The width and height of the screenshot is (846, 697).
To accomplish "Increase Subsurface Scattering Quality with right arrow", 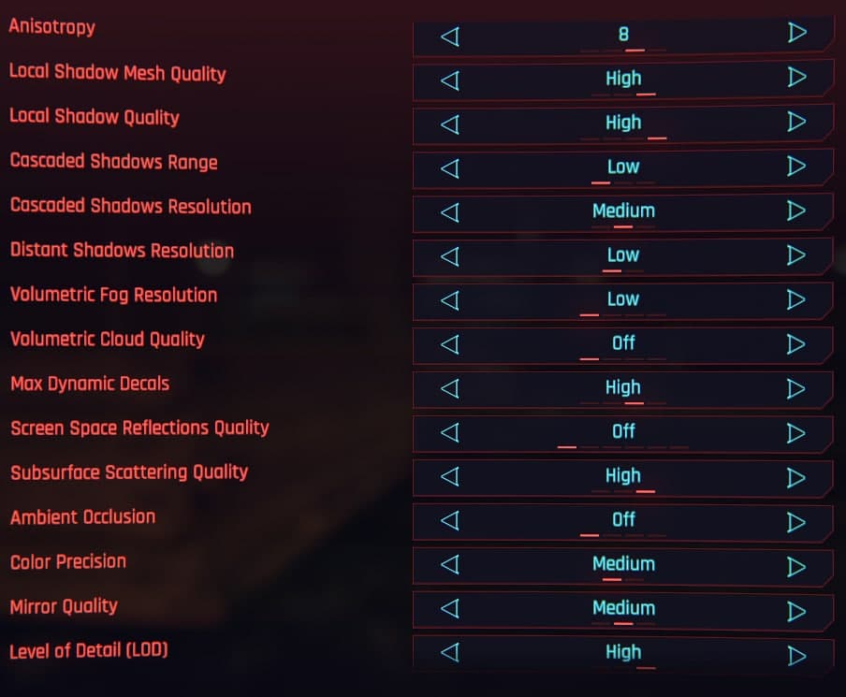I will 797,477.
